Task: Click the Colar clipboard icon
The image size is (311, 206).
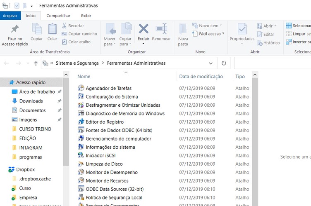Action: pos(52,29)
